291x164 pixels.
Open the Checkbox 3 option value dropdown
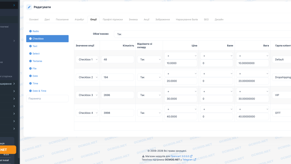pyautogui.click(x=87, y=95)
